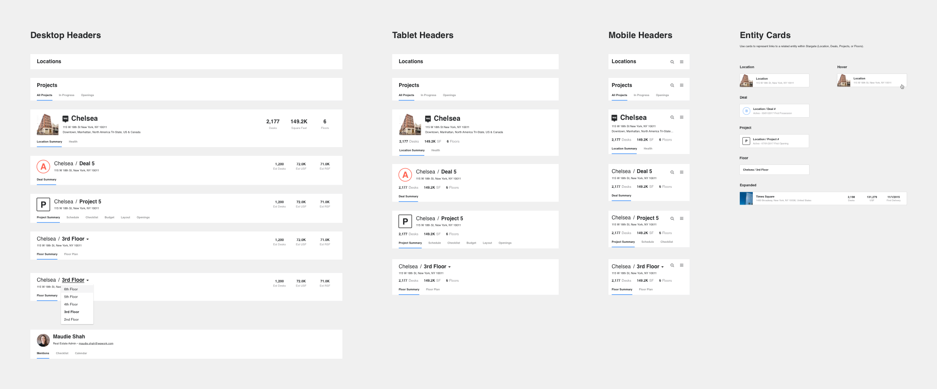Open the Location entity card under Location label

774,80
